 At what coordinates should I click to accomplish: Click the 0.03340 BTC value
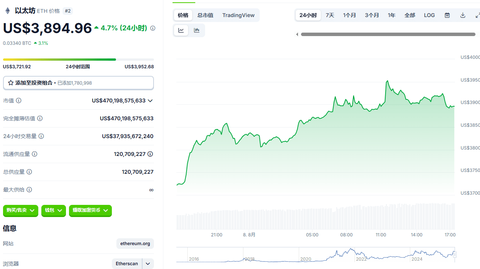pos(17,43)
